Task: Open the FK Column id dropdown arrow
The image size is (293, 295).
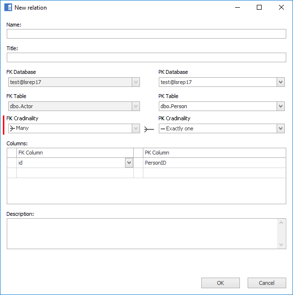Action: (x=129, y=163)
